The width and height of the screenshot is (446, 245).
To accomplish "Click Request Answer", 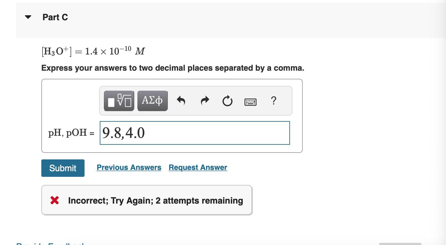I will click(x=198, y=167).
